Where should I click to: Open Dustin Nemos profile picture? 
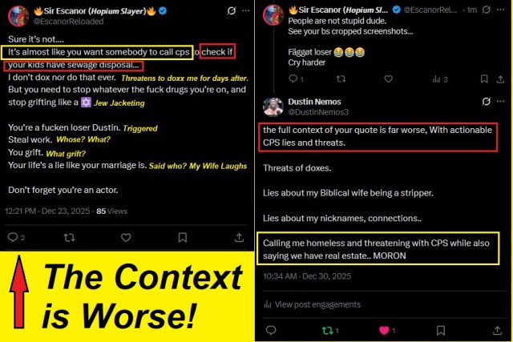[273, 107]
